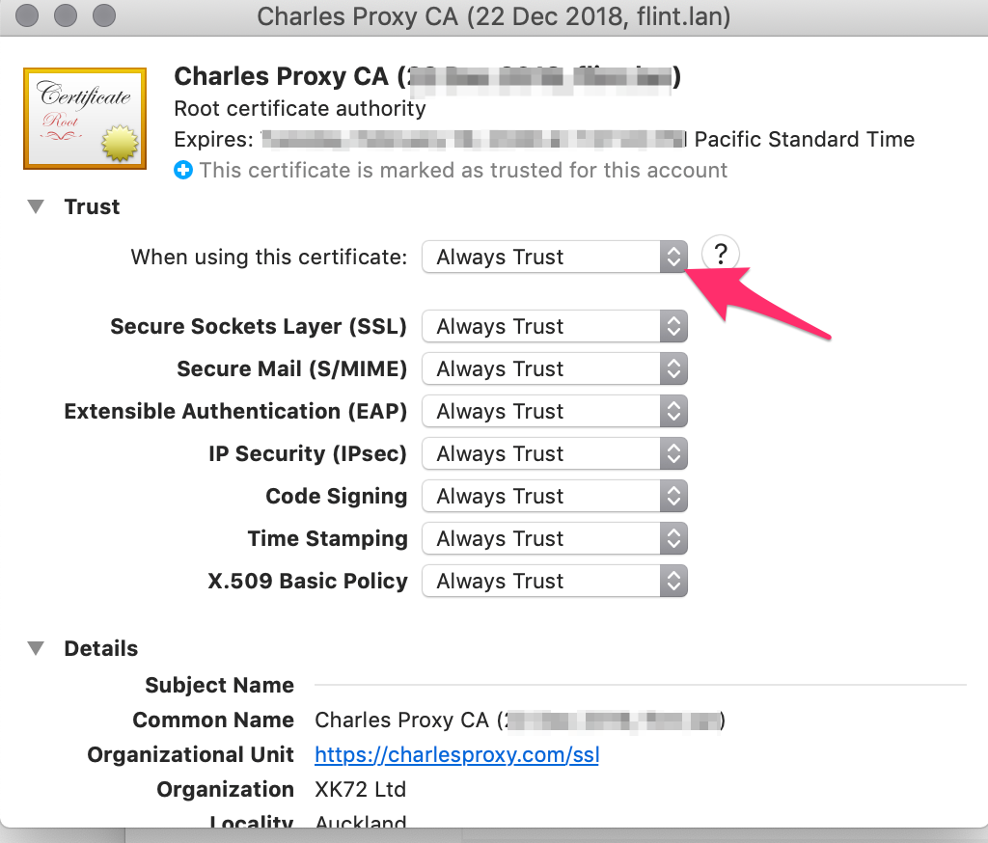Open the question mark help button
The height and width of the screenshot is (843, 988).
tap(720, 255)
